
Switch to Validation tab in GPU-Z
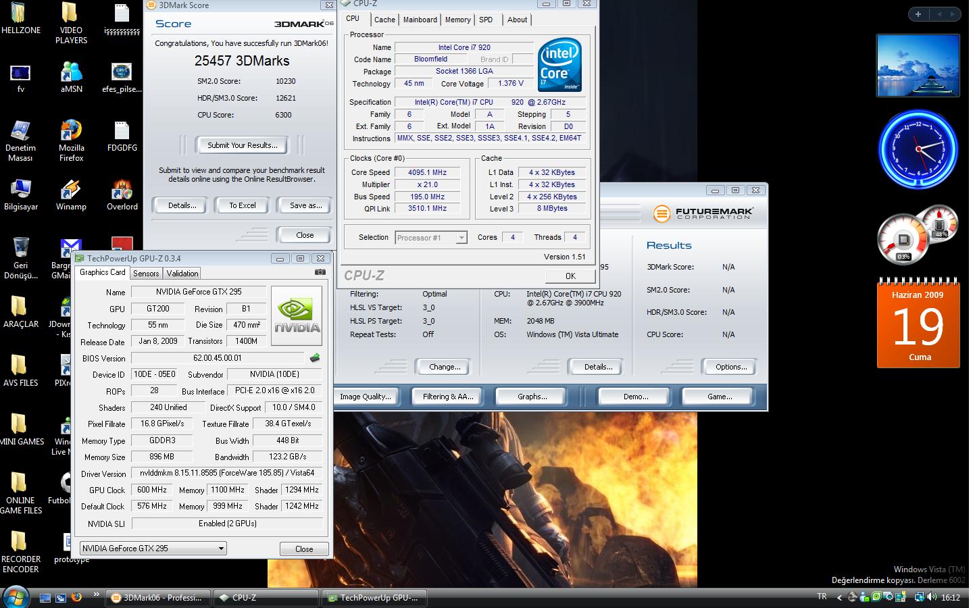click(182, 274)
